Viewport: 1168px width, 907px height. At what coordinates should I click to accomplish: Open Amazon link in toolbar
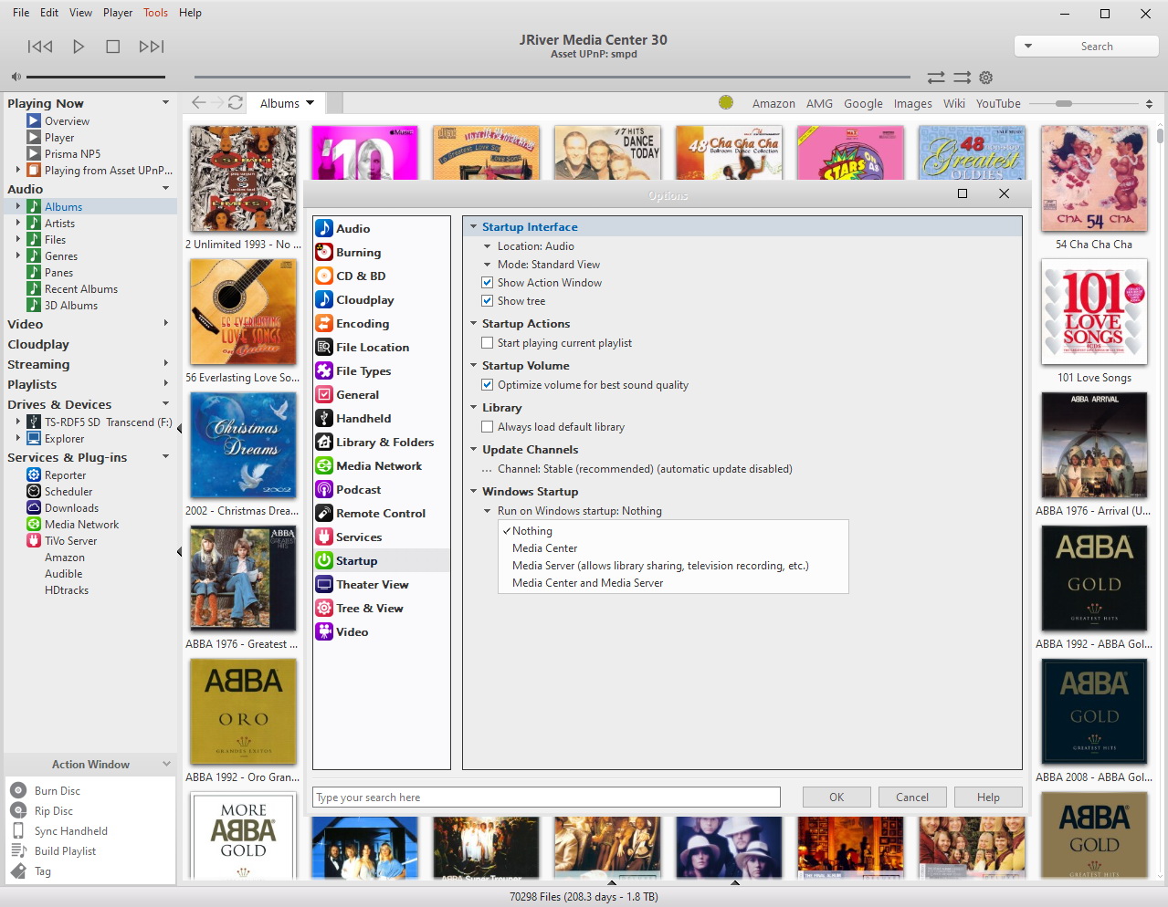[773, 104]
